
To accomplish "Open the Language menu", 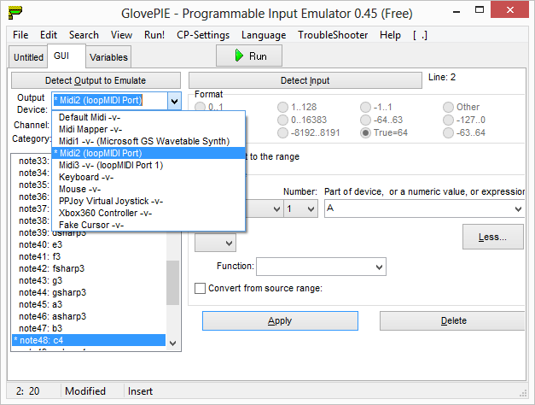I will [264, 35].
